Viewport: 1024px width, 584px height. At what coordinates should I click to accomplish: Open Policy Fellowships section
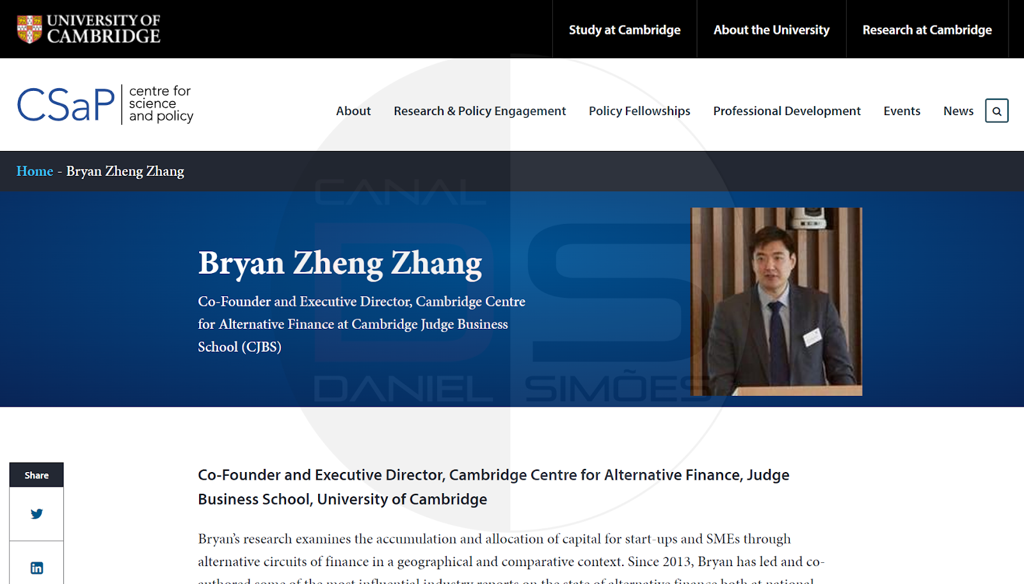639,111
